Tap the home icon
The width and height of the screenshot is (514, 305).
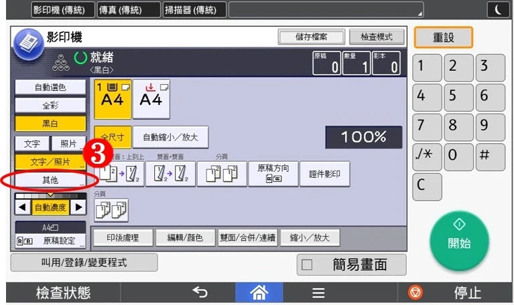click(259, 292)
